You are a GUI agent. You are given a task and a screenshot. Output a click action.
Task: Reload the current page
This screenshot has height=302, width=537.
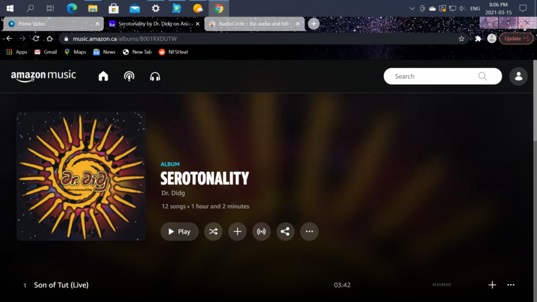pyautogui.click(x=36, y=38)
